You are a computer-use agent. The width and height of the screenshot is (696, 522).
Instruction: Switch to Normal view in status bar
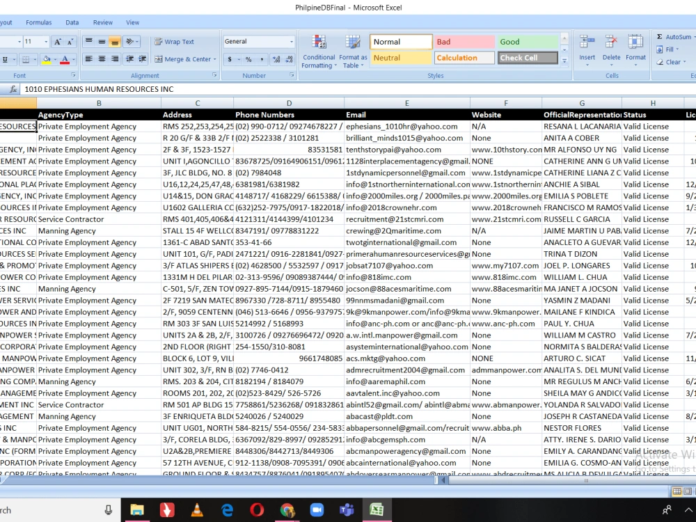pyautogui.click(x=677, y=491)
